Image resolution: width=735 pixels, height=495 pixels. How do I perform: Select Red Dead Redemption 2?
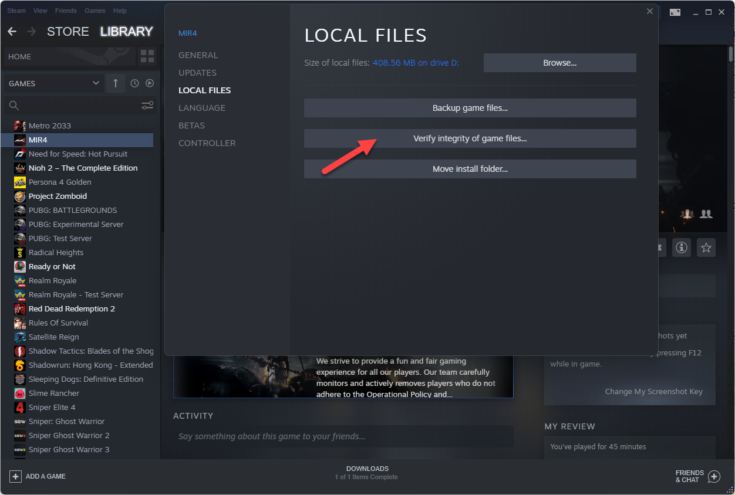(x=72, y=308)
